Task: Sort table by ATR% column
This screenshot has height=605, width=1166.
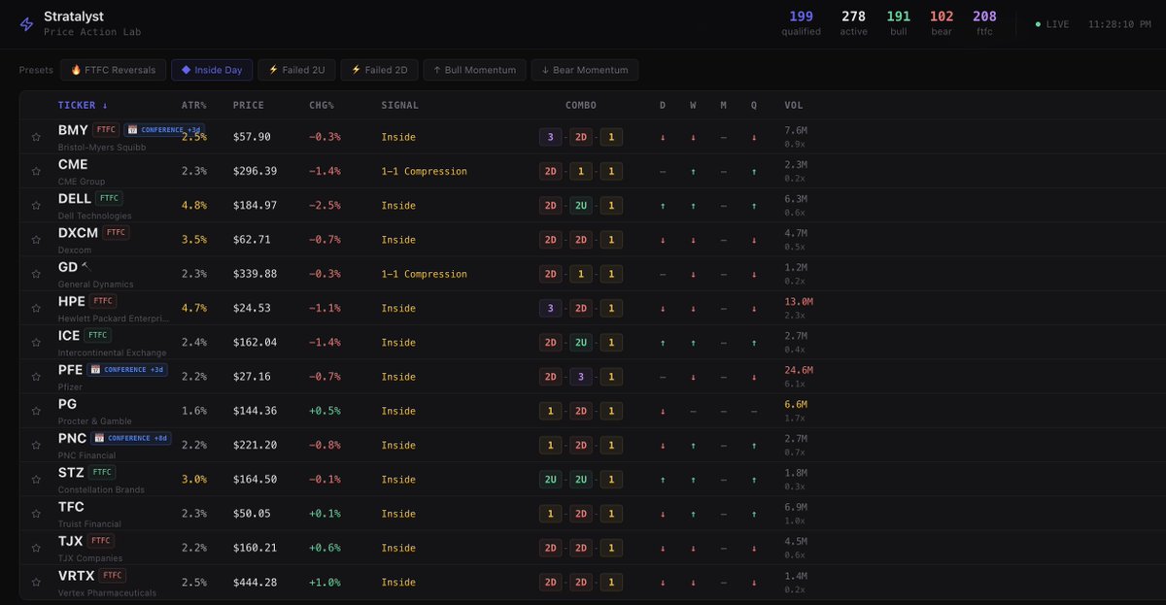Action: pyautogui.click(x=192, y=105)
